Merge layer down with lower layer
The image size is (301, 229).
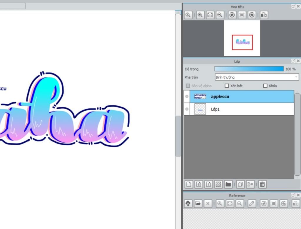[250, 184]
